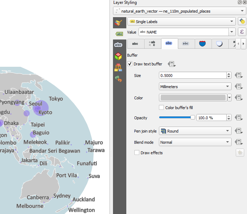The width and height of the screenshot is (247, 214).
Task: Click the Tokyo label on map
Action: [x=56, y=99]
